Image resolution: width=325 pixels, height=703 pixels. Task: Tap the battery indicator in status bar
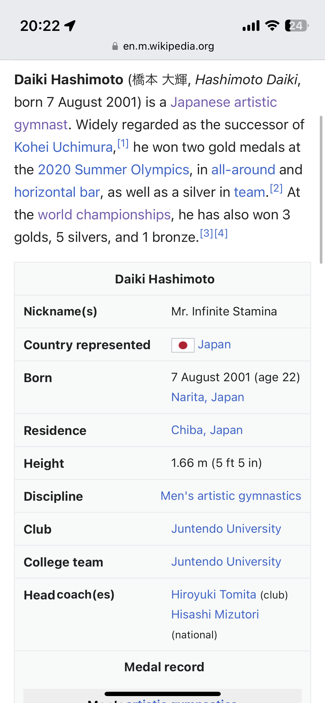[x=297, y=26]
